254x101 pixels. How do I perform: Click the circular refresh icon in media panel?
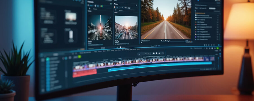click(x=136, y=5)
